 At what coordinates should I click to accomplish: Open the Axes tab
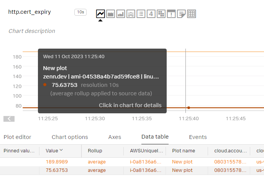click(115, 137)
